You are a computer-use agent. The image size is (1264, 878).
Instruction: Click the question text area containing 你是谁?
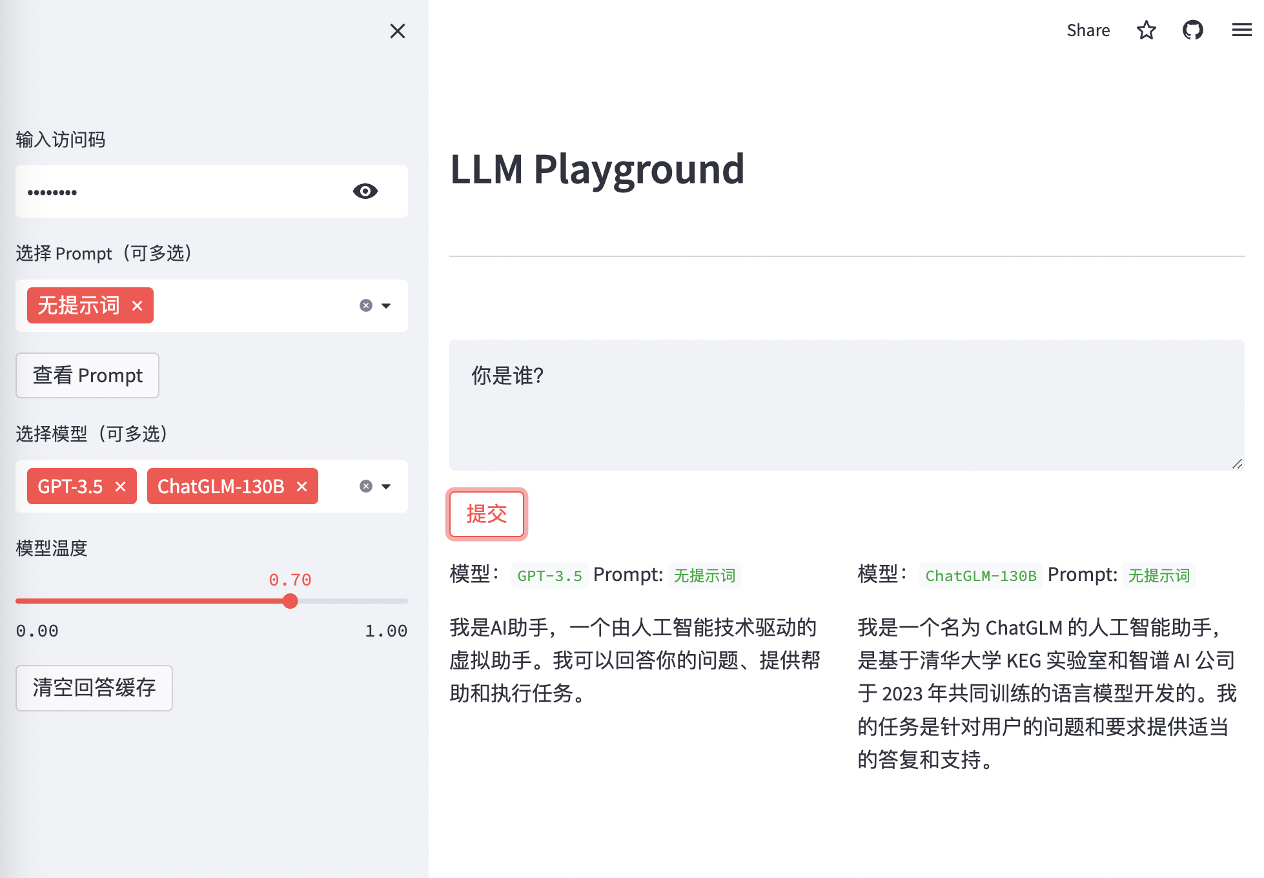click(846, 405)
